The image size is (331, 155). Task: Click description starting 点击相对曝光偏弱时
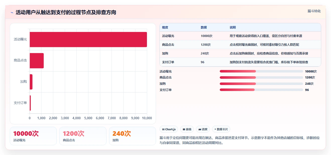click(264, 45)
